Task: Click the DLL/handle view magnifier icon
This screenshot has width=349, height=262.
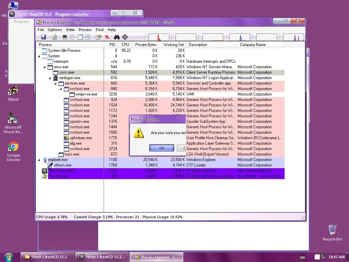Action: 88,37
